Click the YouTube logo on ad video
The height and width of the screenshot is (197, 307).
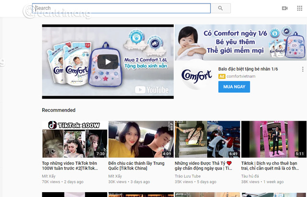click(x=152, y=89)
